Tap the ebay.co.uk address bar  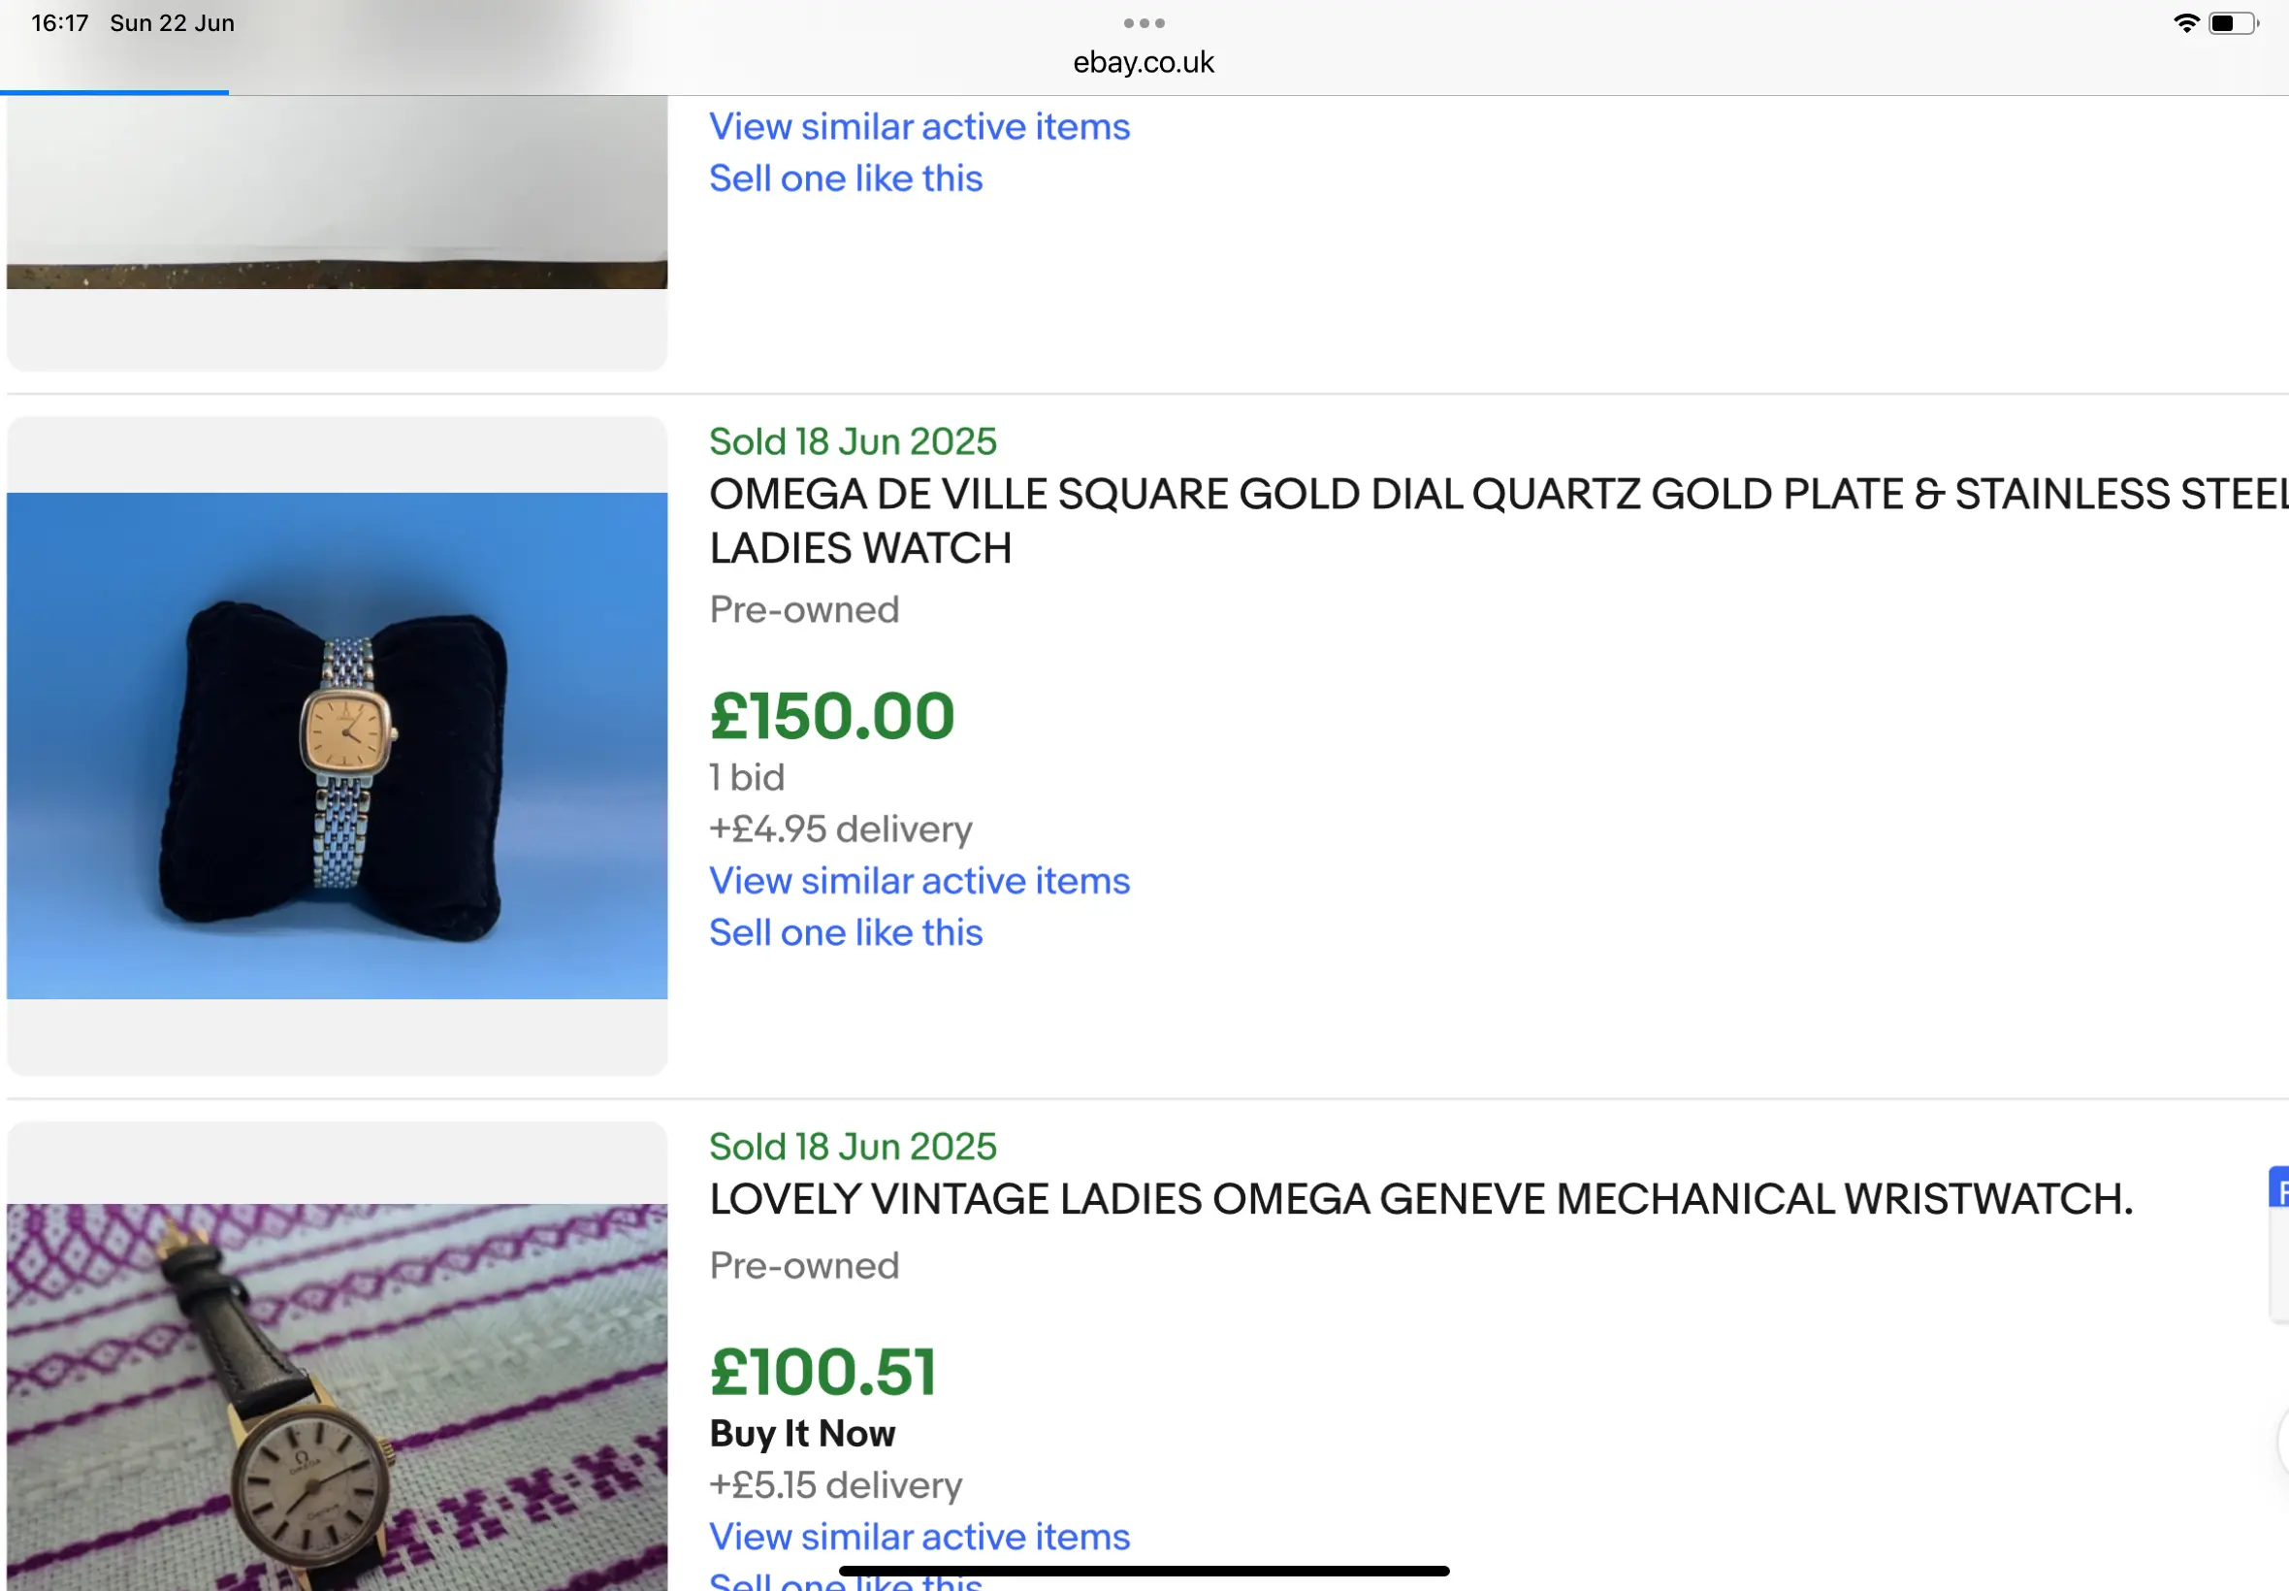[x=1143, y=62]
